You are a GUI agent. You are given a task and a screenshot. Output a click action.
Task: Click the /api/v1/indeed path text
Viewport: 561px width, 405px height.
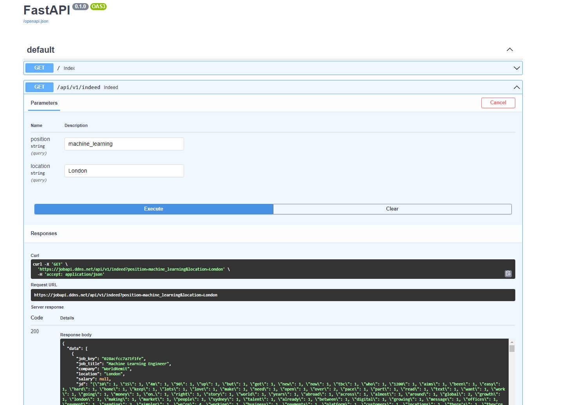[79, 87]
